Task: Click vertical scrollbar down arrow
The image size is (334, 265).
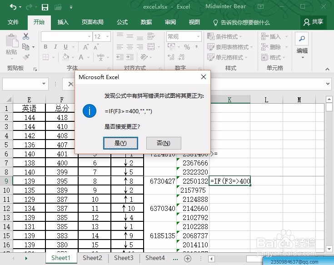Action: coord(329,249)
